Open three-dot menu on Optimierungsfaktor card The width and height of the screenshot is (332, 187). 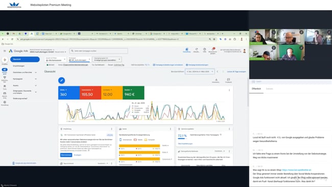pyautogui.click(x=229, y=129)
